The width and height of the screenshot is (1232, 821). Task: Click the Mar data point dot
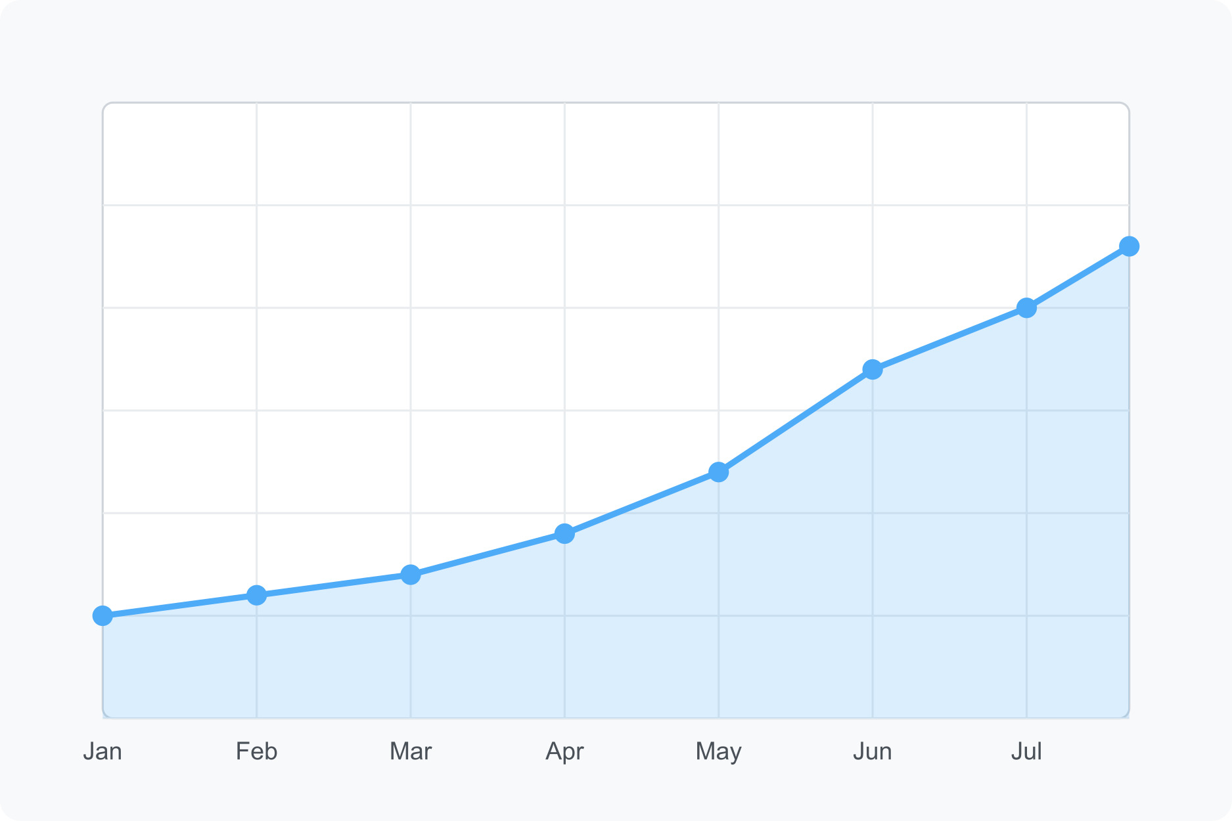pos(411,575)
